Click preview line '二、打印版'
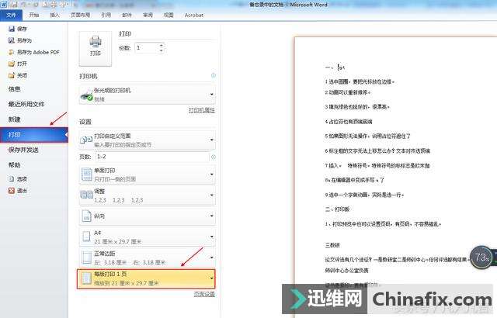The image size is (497, 318). click(x=337, y=209)
